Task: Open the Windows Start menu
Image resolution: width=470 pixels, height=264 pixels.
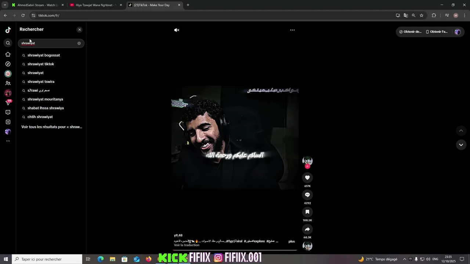Action: 6,259
